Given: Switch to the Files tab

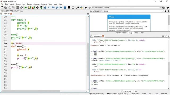Looking at the screenshot, I should point(142,33).
